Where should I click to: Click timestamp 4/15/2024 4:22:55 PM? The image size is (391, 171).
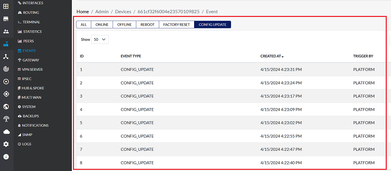[281, 136]
